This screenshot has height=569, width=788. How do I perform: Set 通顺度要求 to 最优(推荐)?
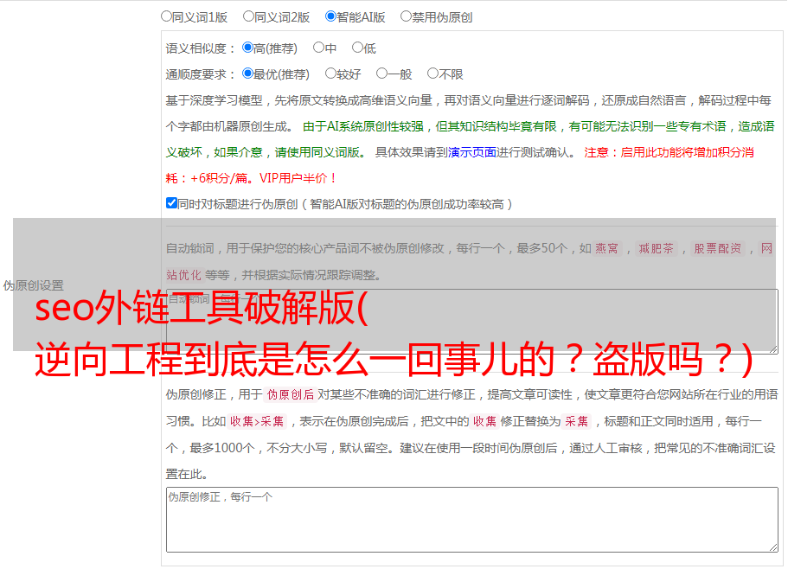click(247, 74)
